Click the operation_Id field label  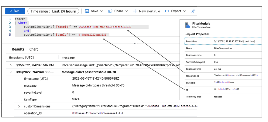click(x=33, y=113)
